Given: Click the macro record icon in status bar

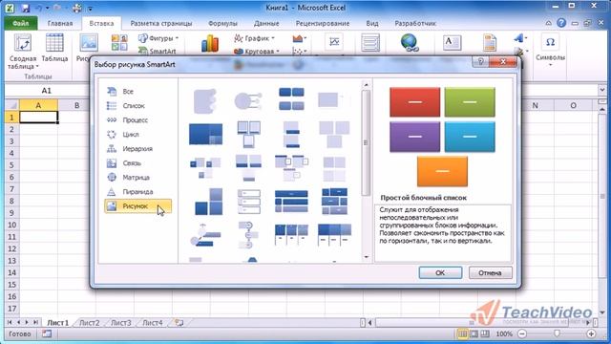Looking at the screenshot, I should [47, 333].
